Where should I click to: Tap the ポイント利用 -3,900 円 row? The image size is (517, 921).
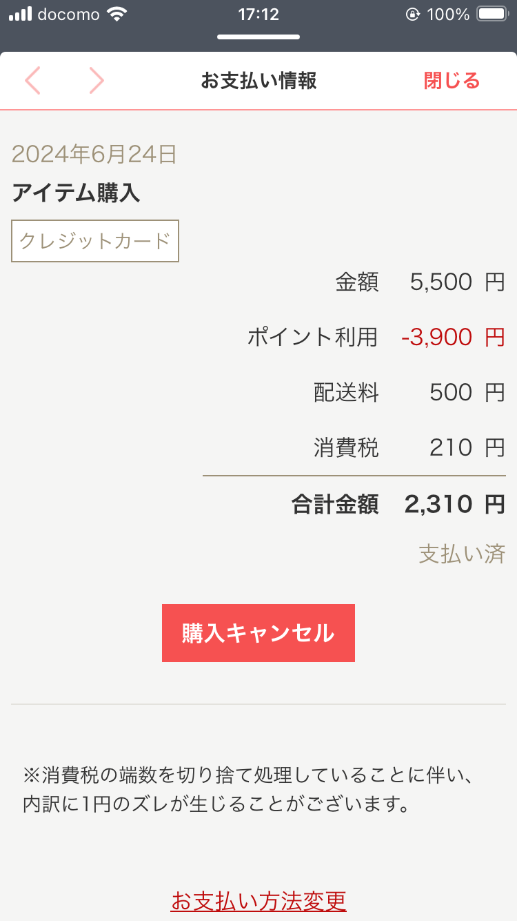(376, 338)
